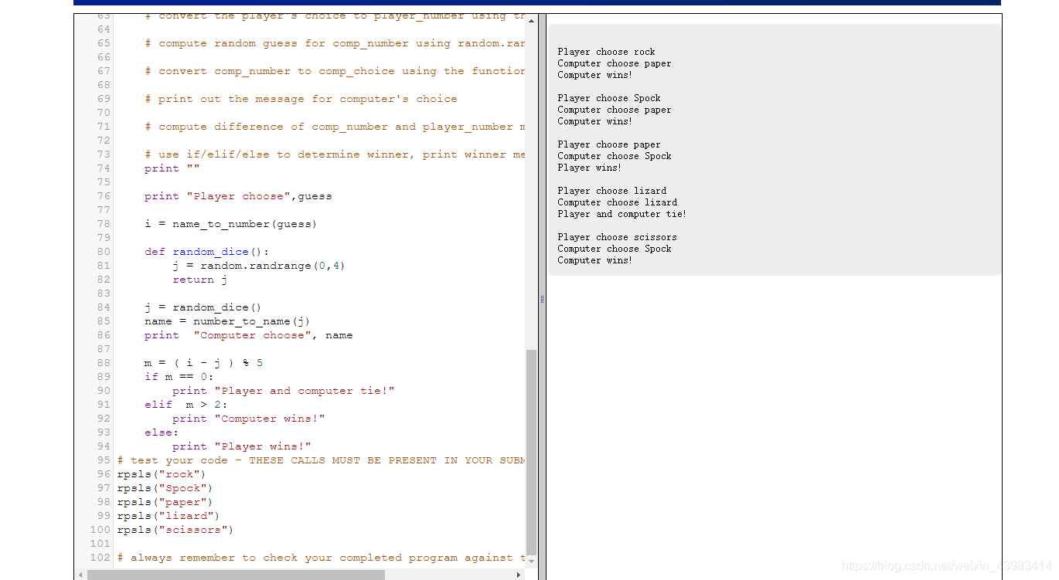Click console output "Player choose lizard"
The height and width of the screenshot is (580, 1059).
(612, 191)
